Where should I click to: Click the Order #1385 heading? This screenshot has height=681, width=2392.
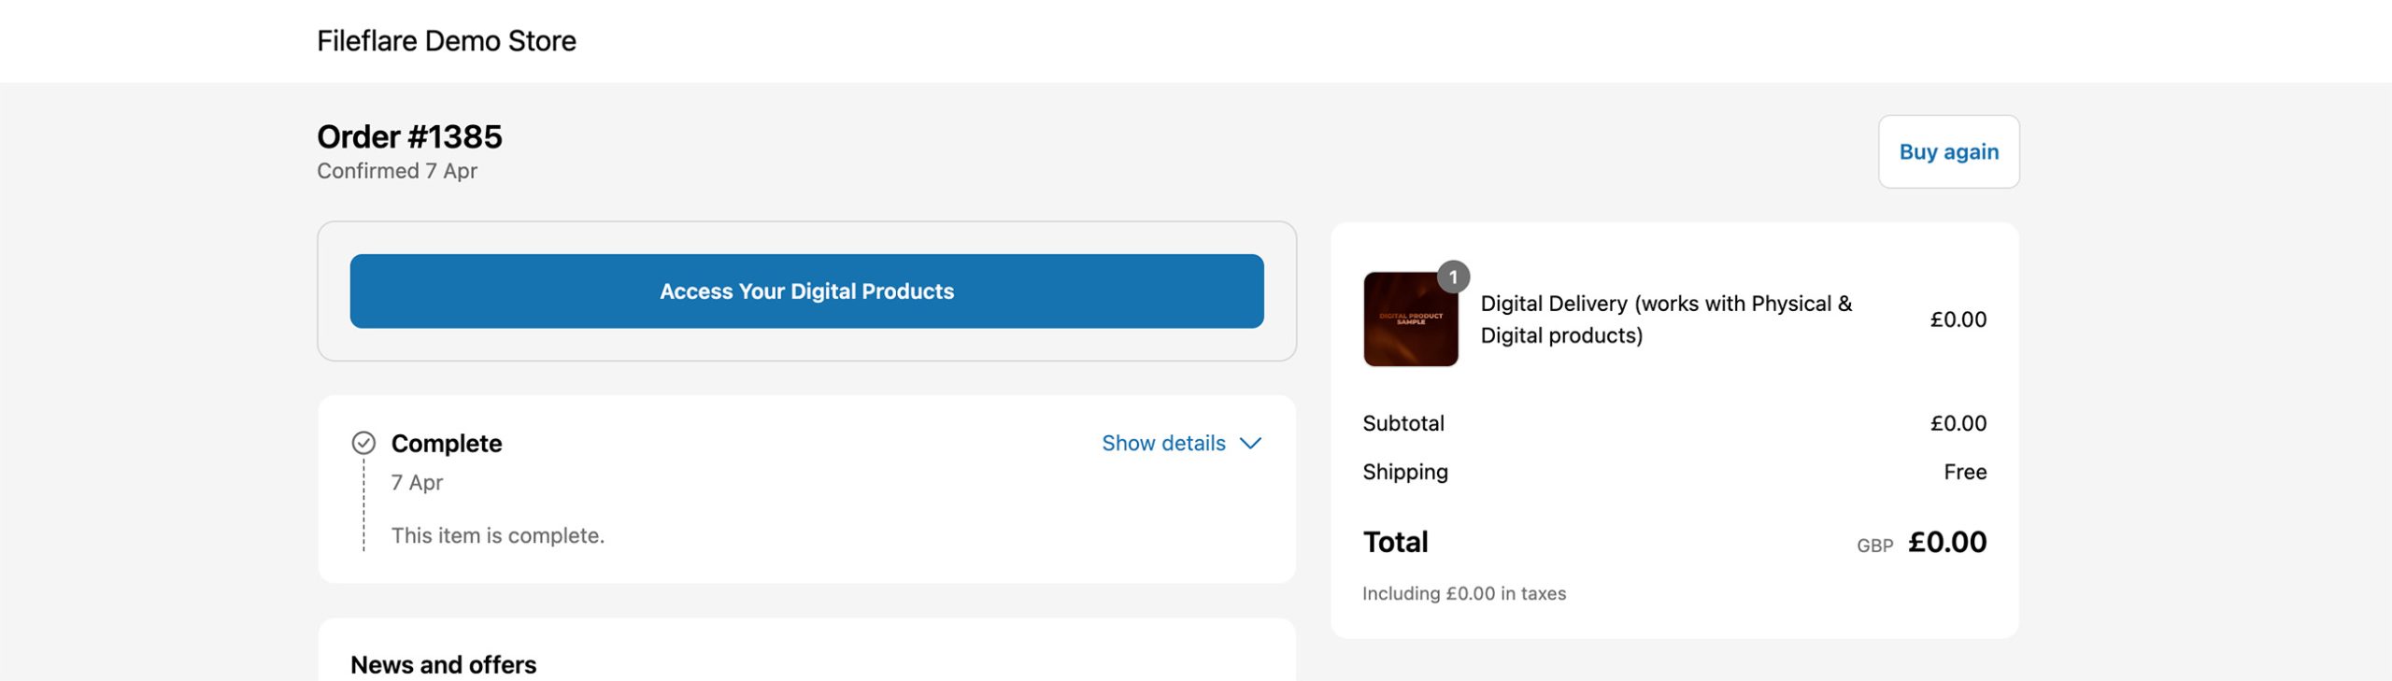coord(409,137)
